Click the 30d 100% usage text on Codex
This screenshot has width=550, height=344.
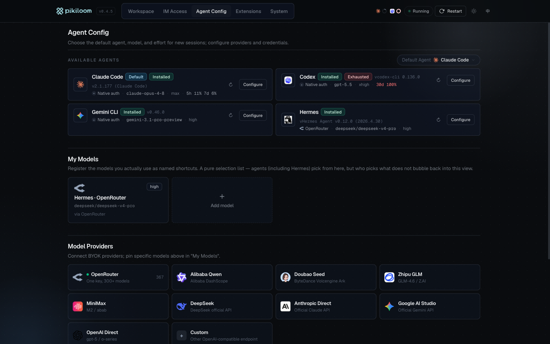[386, 84]
